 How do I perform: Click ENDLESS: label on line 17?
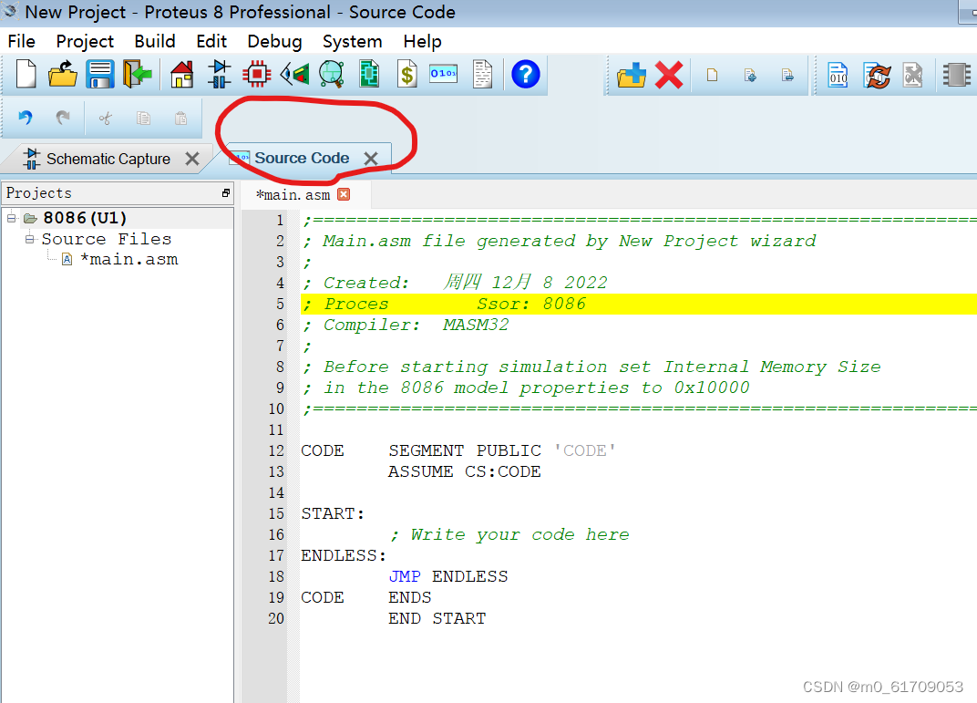[x=344, y=555]
